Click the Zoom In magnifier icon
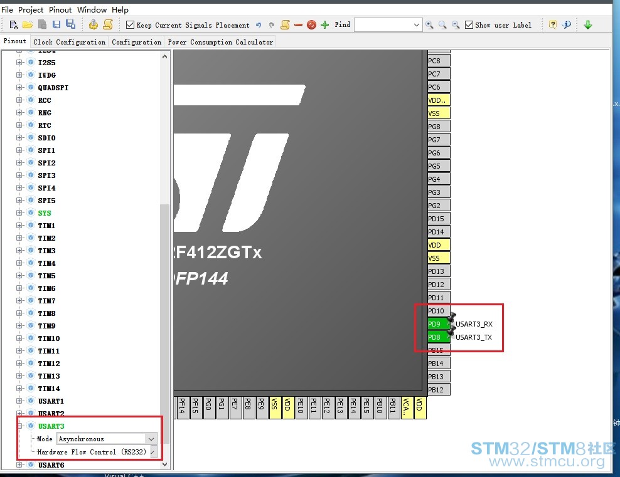620x477 pixels. (429, 25)
